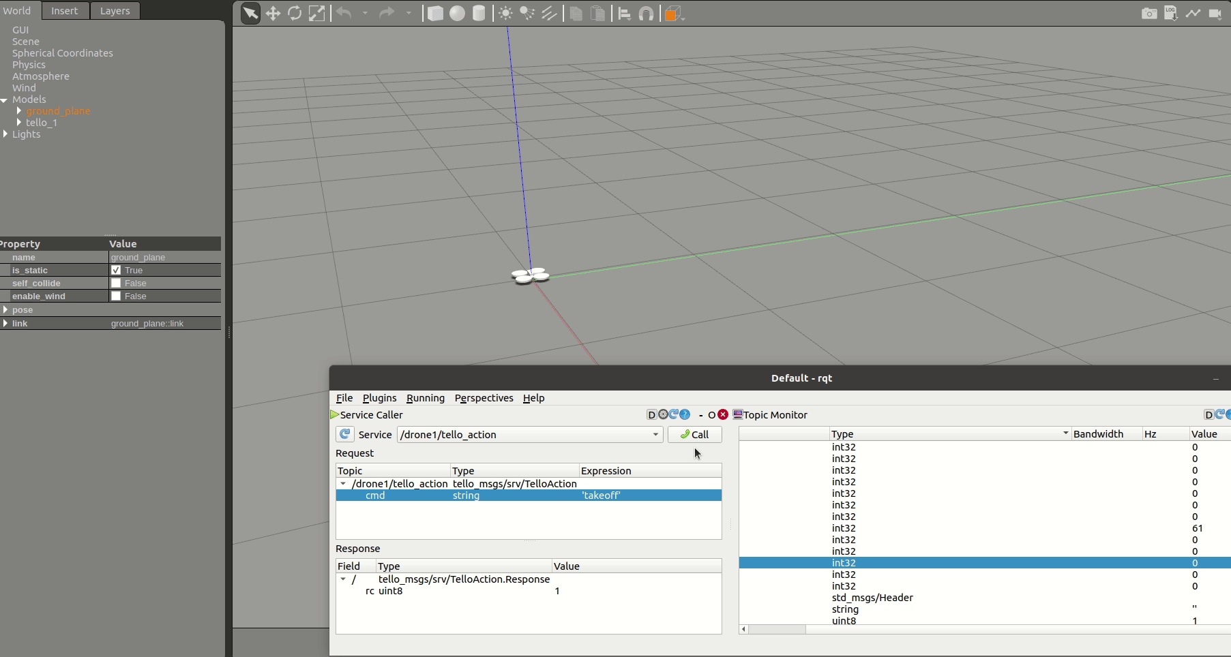This screenshot has width=1231, height=657.
Task: Insert a box shape
Action: 435,14
